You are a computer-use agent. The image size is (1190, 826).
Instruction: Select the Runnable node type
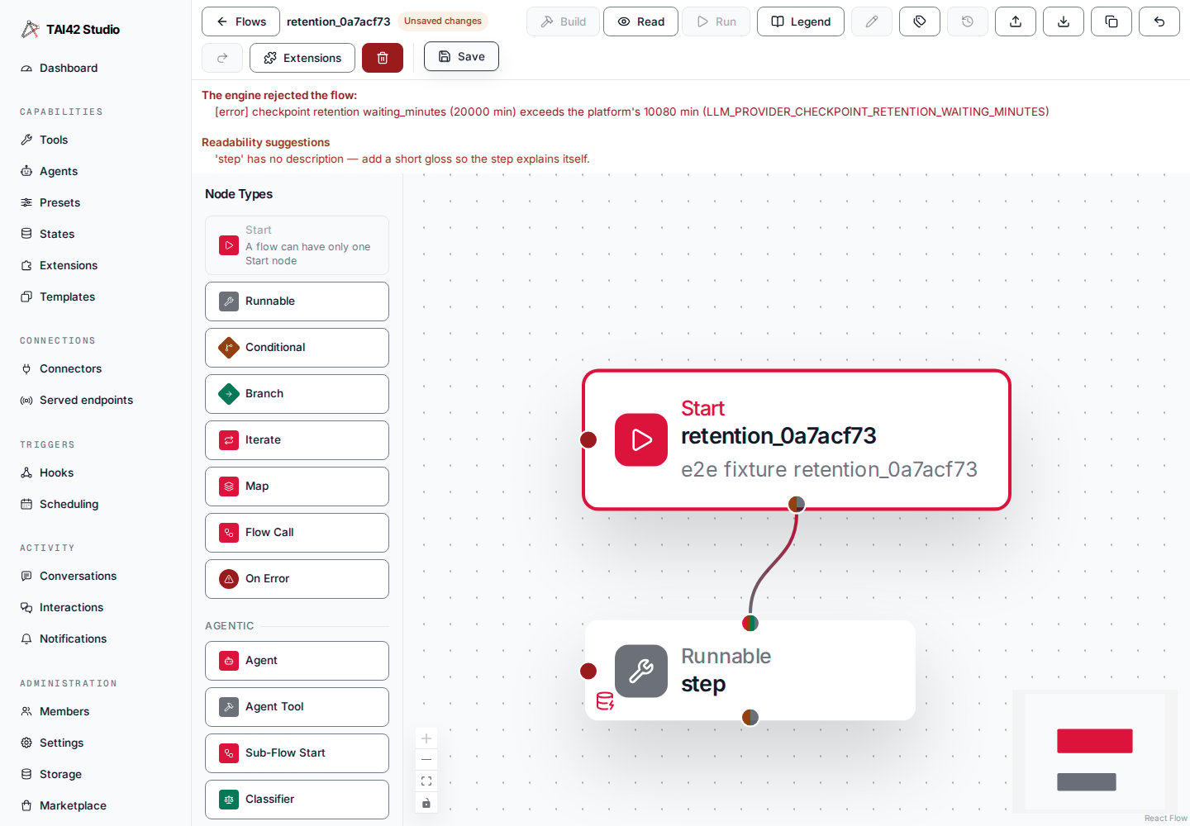297,301
